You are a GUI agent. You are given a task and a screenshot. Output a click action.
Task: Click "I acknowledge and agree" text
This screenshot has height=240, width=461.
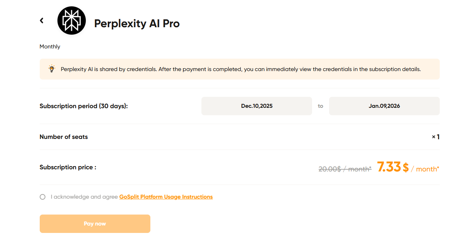pos(84,197)
